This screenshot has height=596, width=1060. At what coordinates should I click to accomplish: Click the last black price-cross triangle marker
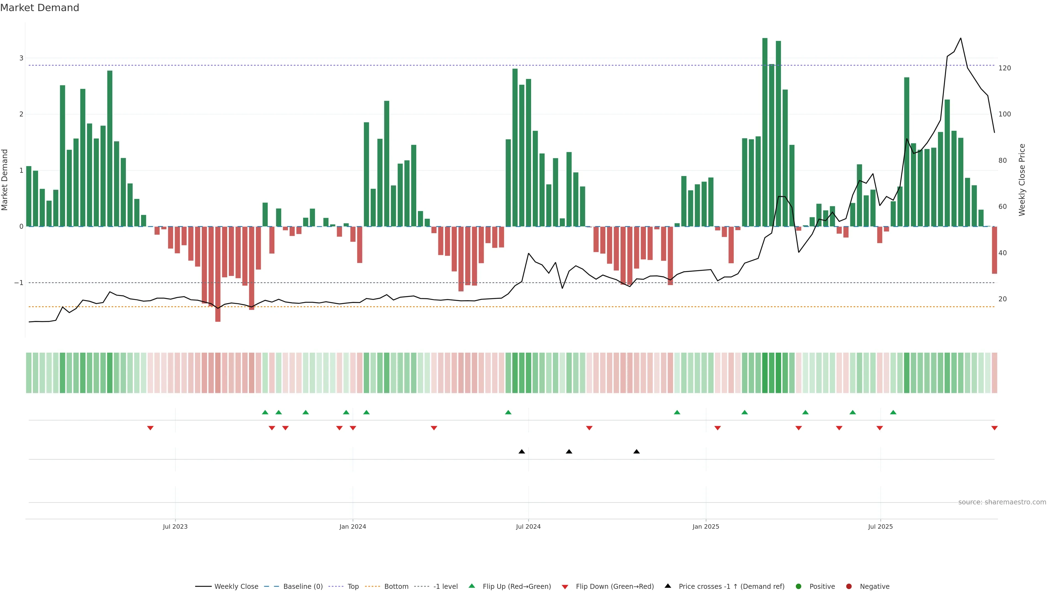pos(637,452)
